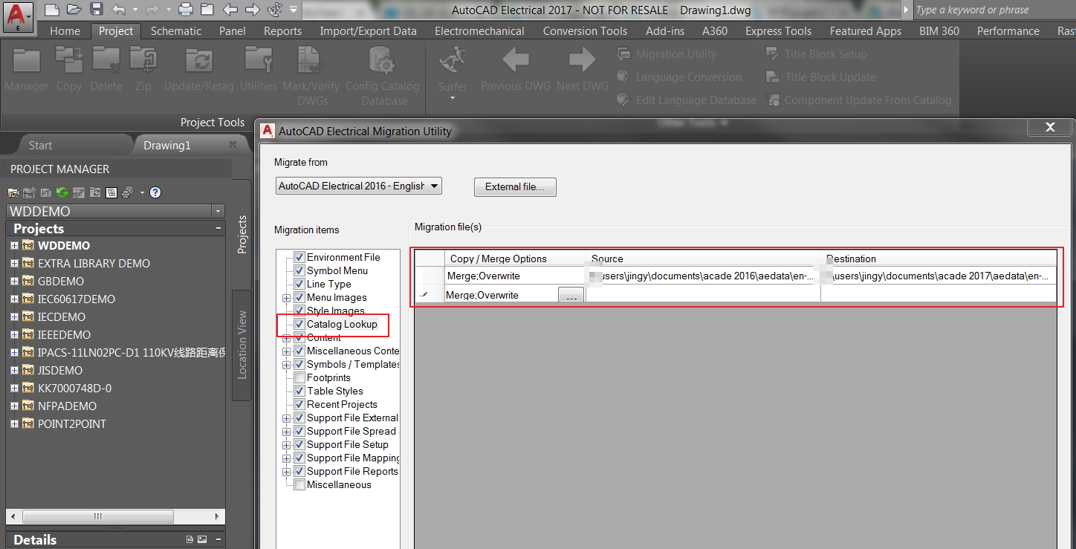This screenshot has height=549, width=1076.
Task: Click the Undo arrow icon
Action: pyautogui.click(x=119, y=10)
